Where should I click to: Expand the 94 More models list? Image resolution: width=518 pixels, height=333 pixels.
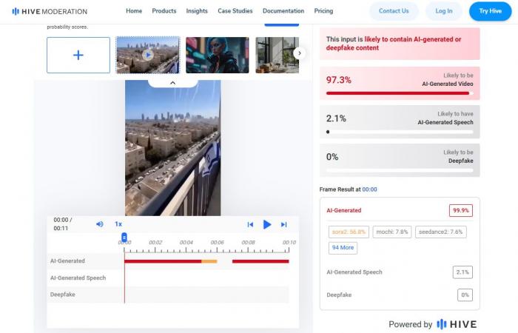point(343,247)
